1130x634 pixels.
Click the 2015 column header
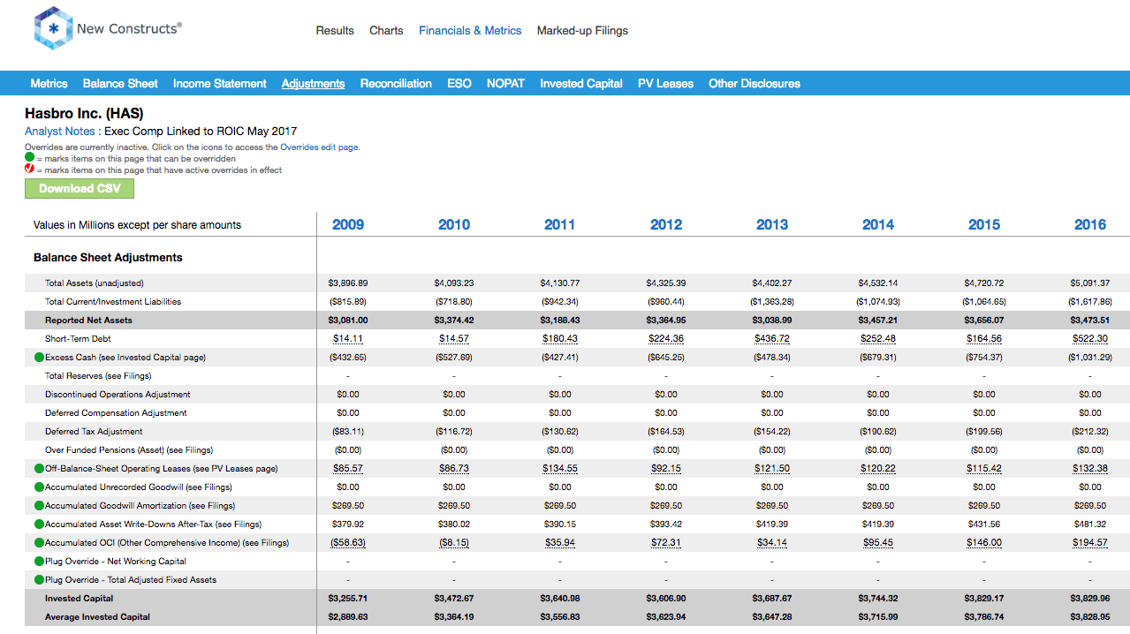coord(984,225)
